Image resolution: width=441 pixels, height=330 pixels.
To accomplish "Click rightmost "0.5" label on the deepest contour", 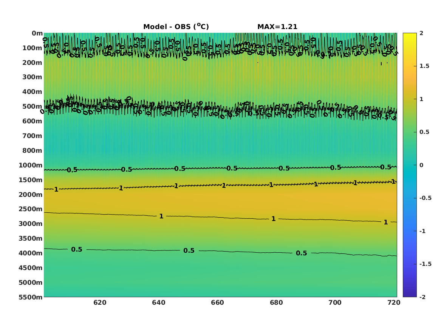I will pyautogui.click(x=301, y=253).
